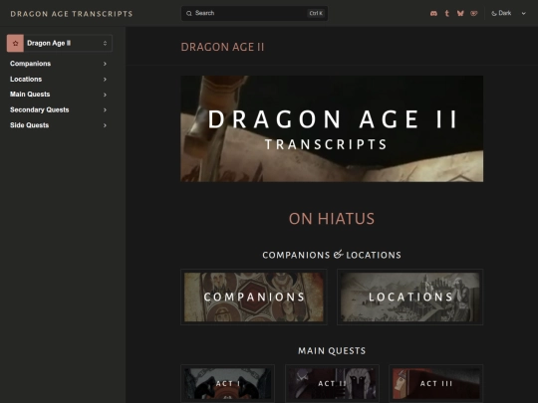
Task: Open the Act III quest card
Action: 436,383
